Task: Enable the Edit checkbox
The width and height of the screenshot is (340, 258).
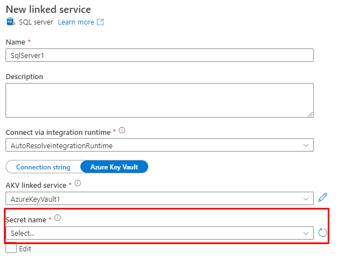Action: (11, 249)
